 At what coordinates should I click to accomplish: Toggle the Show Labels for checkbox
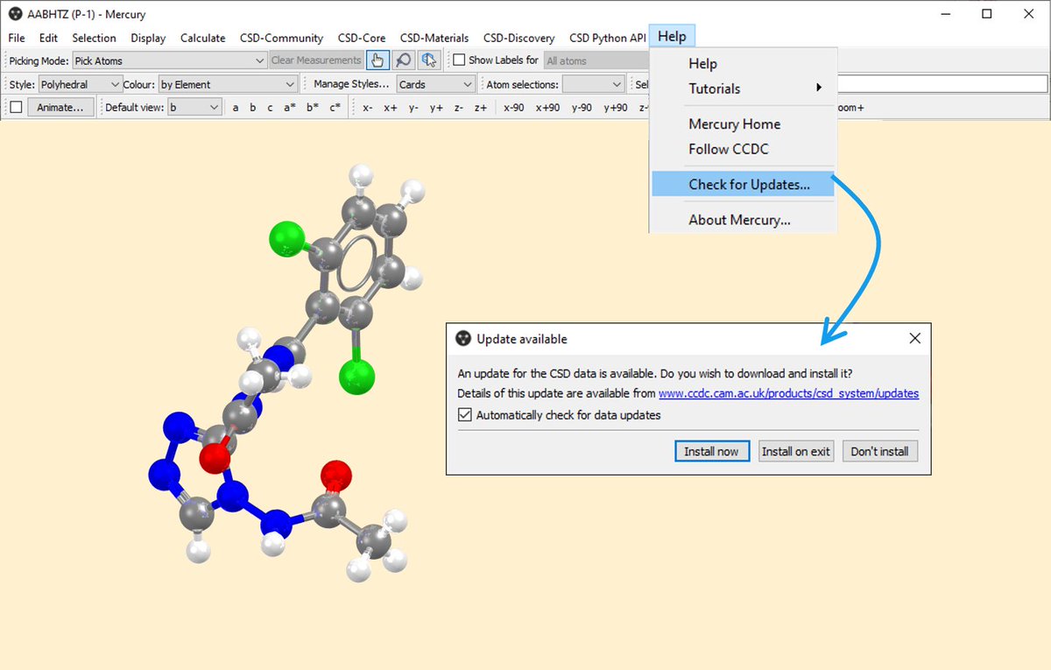pos(458,60)
